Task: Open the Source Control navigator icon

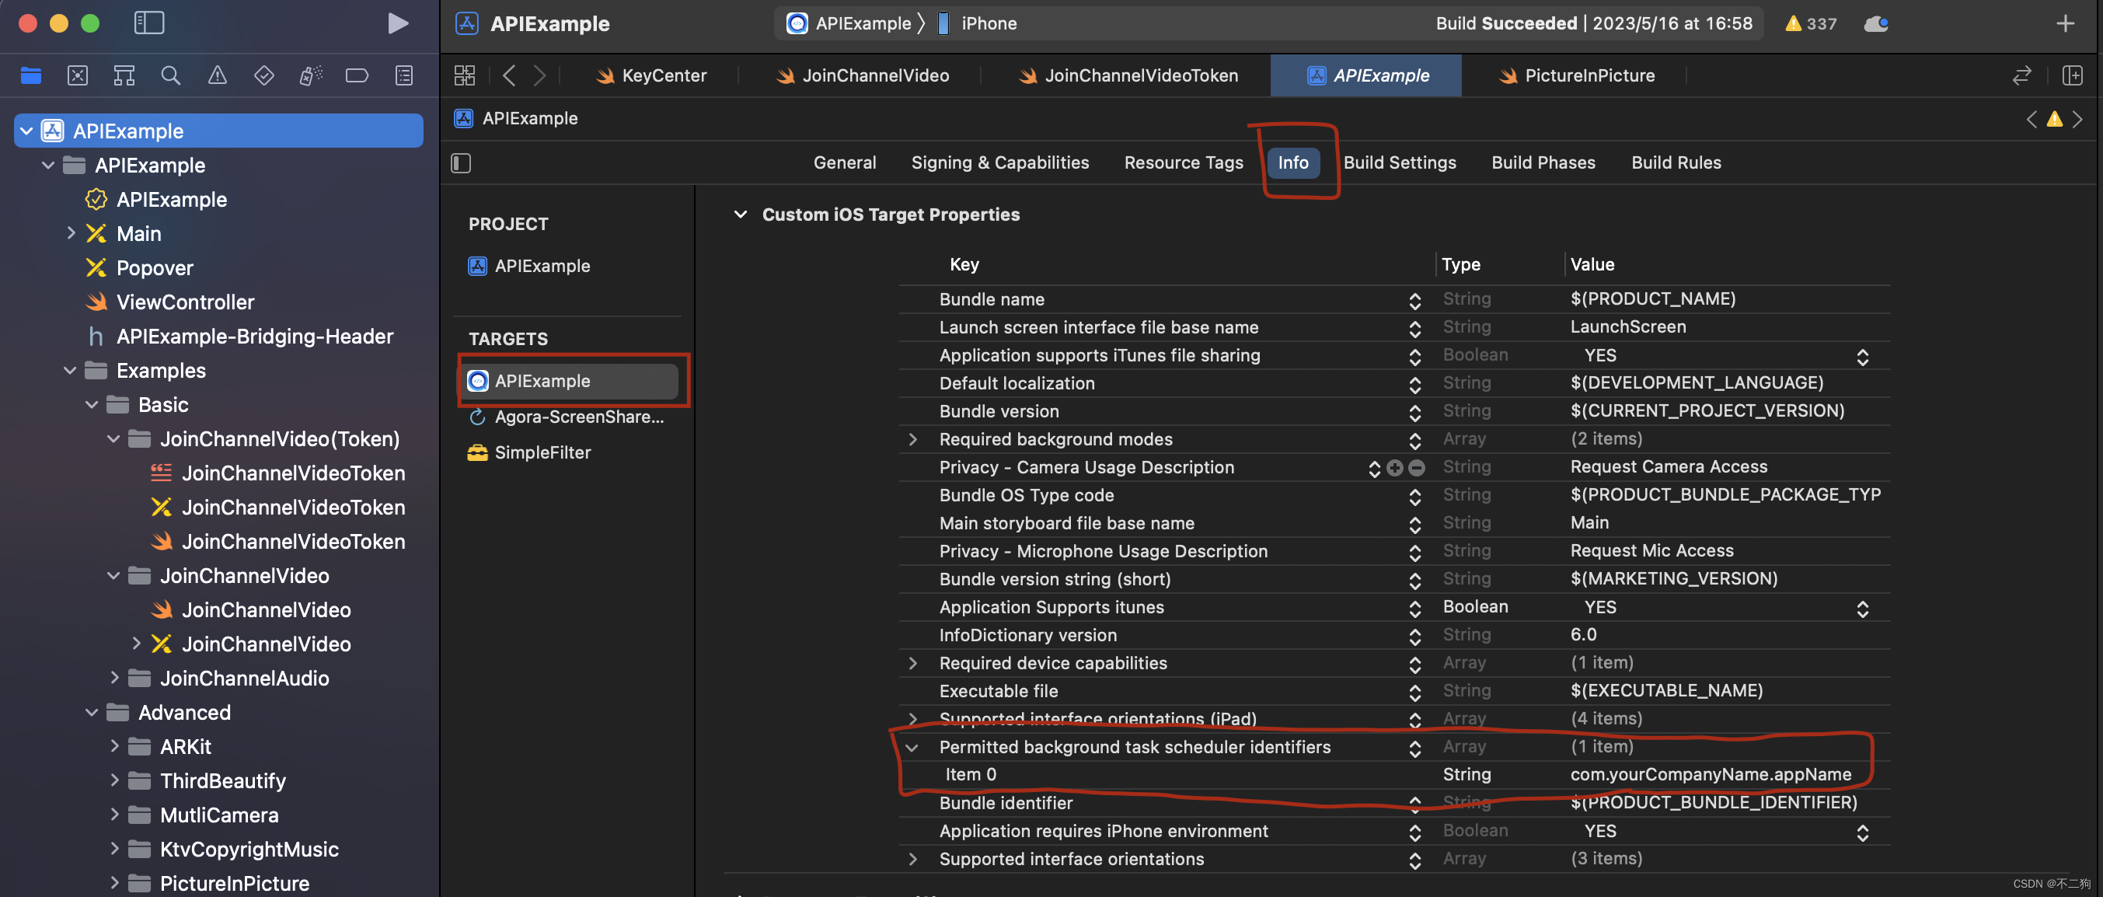Action: click(x=78, y=76)
